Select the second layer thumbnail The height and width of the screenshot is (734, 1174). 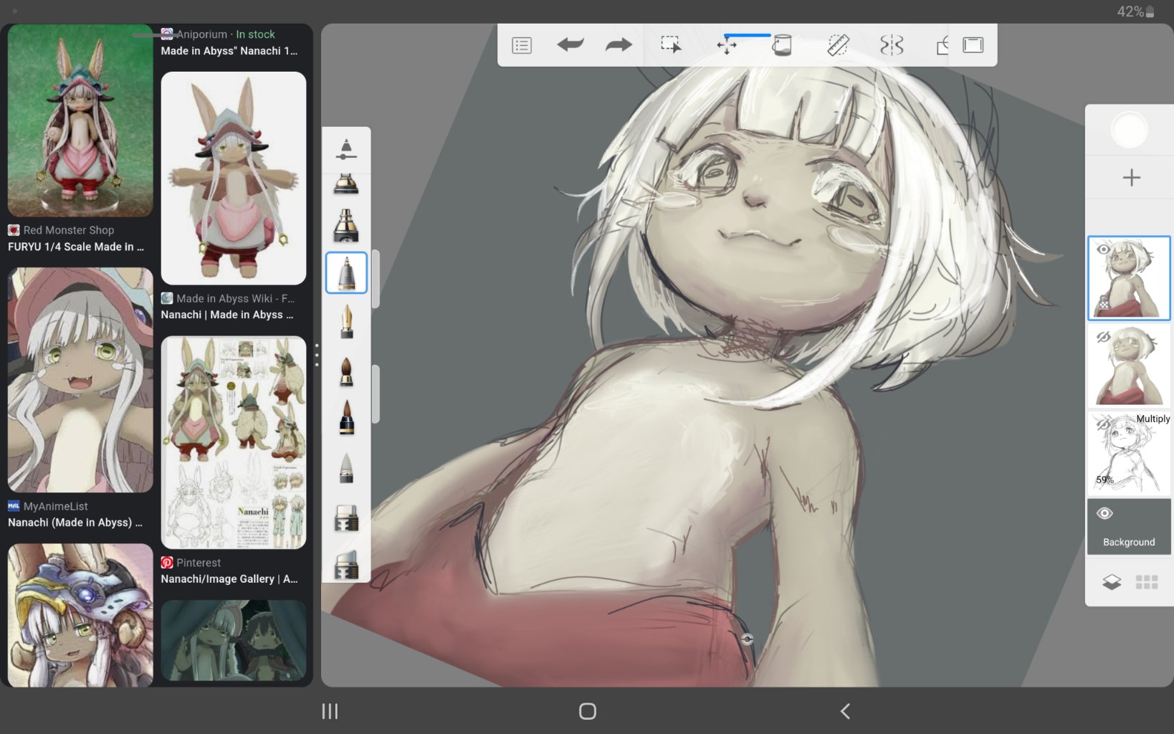1129,366
